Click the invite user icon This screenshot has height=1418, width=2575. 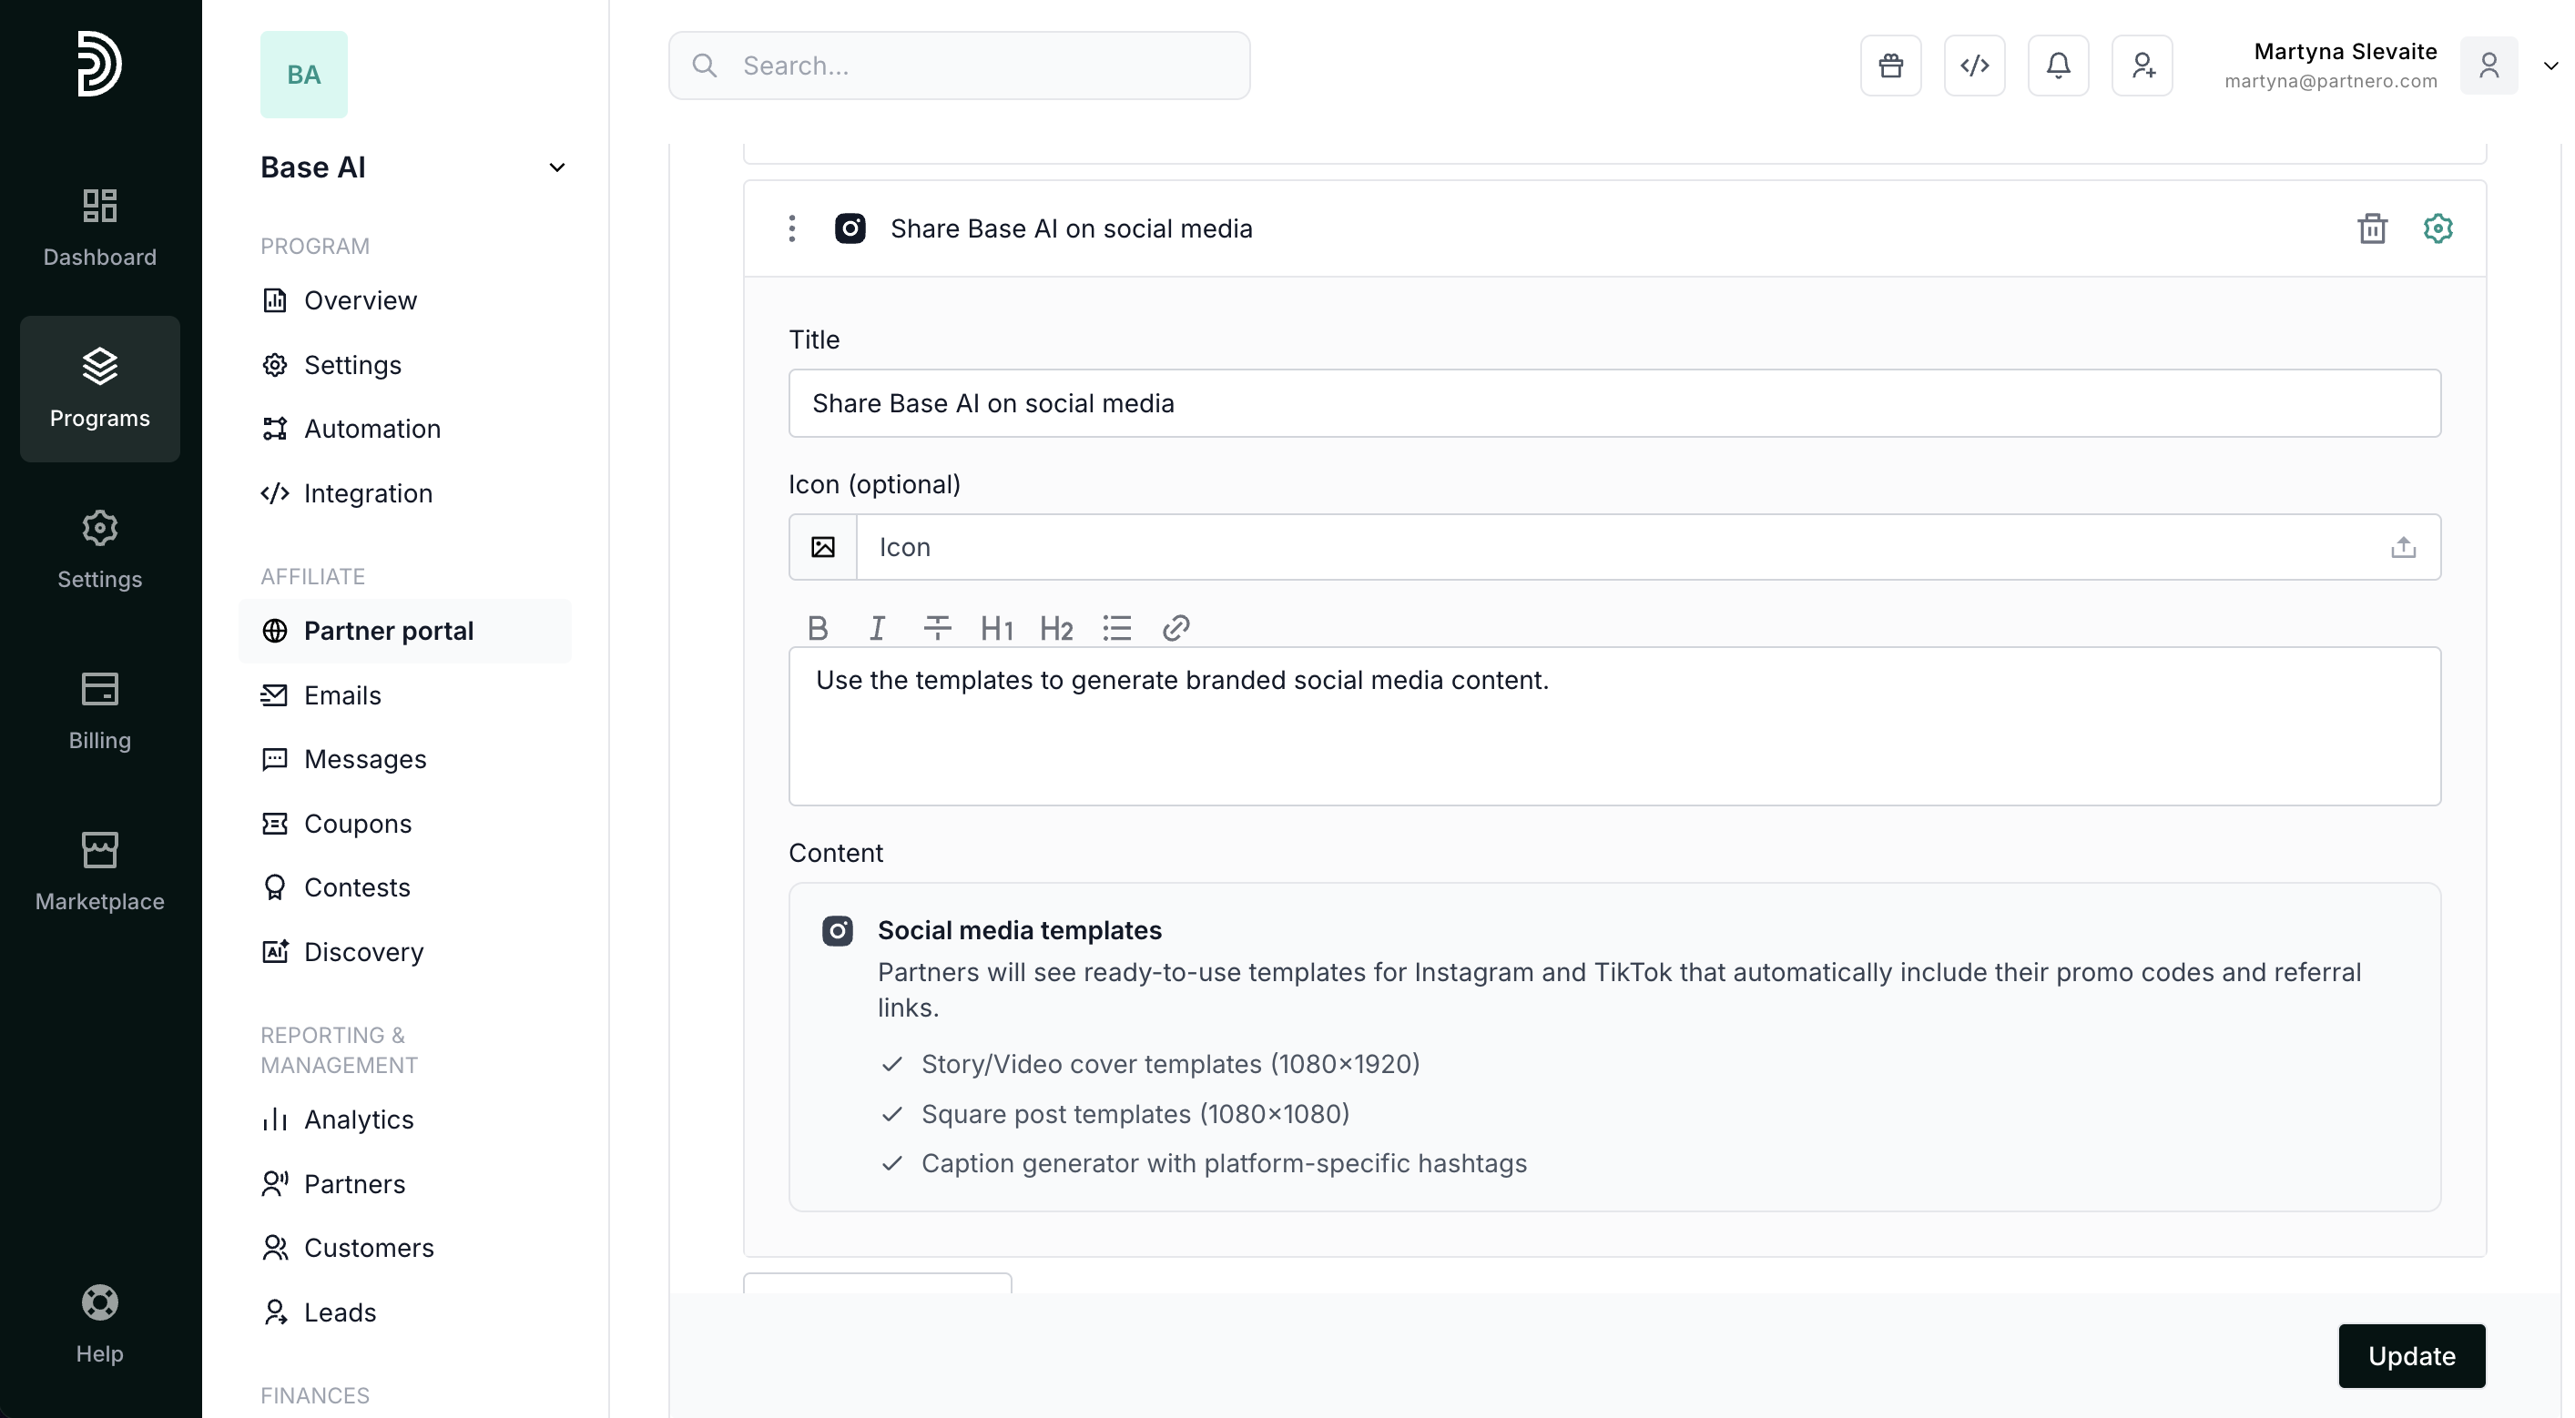[x=2142, y=66]
